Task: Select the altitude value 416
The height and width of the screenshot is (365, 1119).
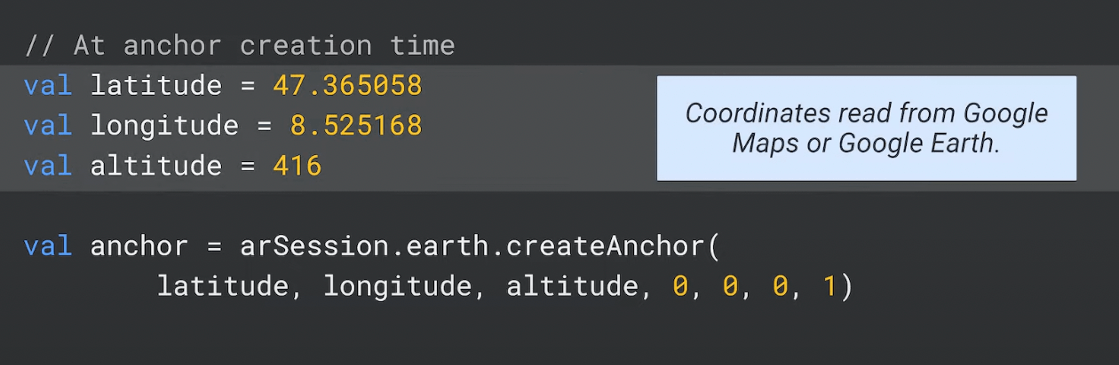Action: click(298, 166)
